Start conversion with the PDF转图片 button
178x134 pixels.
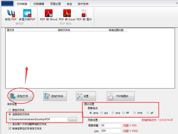pos(121,96)
